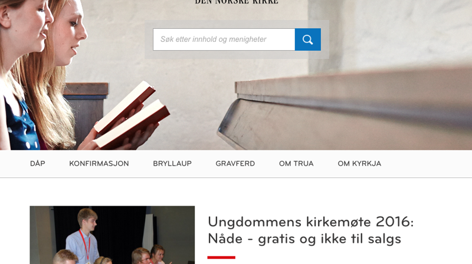The image size is (472, 264).
Task: Click blank white area right of the headline
Action: pos(442,230)
